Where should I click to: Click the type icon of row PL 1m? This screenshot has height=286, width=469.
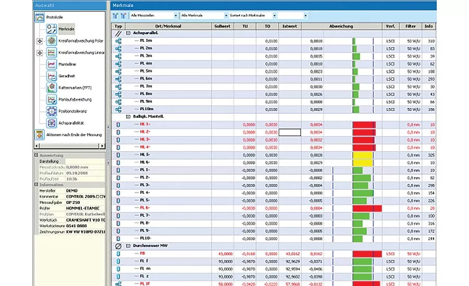118,41
